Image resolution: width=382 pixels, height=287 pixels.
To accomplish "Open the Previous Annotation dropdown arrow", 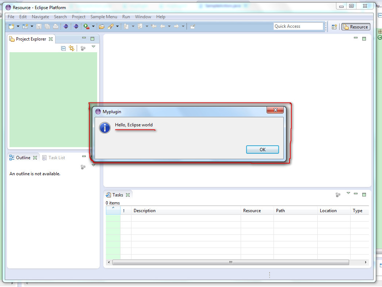I will pos(147,26).
